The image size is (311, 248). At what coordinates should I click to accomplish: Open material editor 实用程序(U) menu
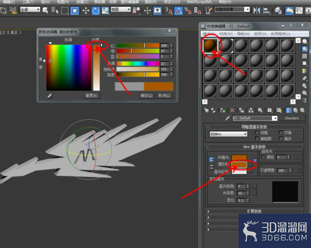coord(281,34)
